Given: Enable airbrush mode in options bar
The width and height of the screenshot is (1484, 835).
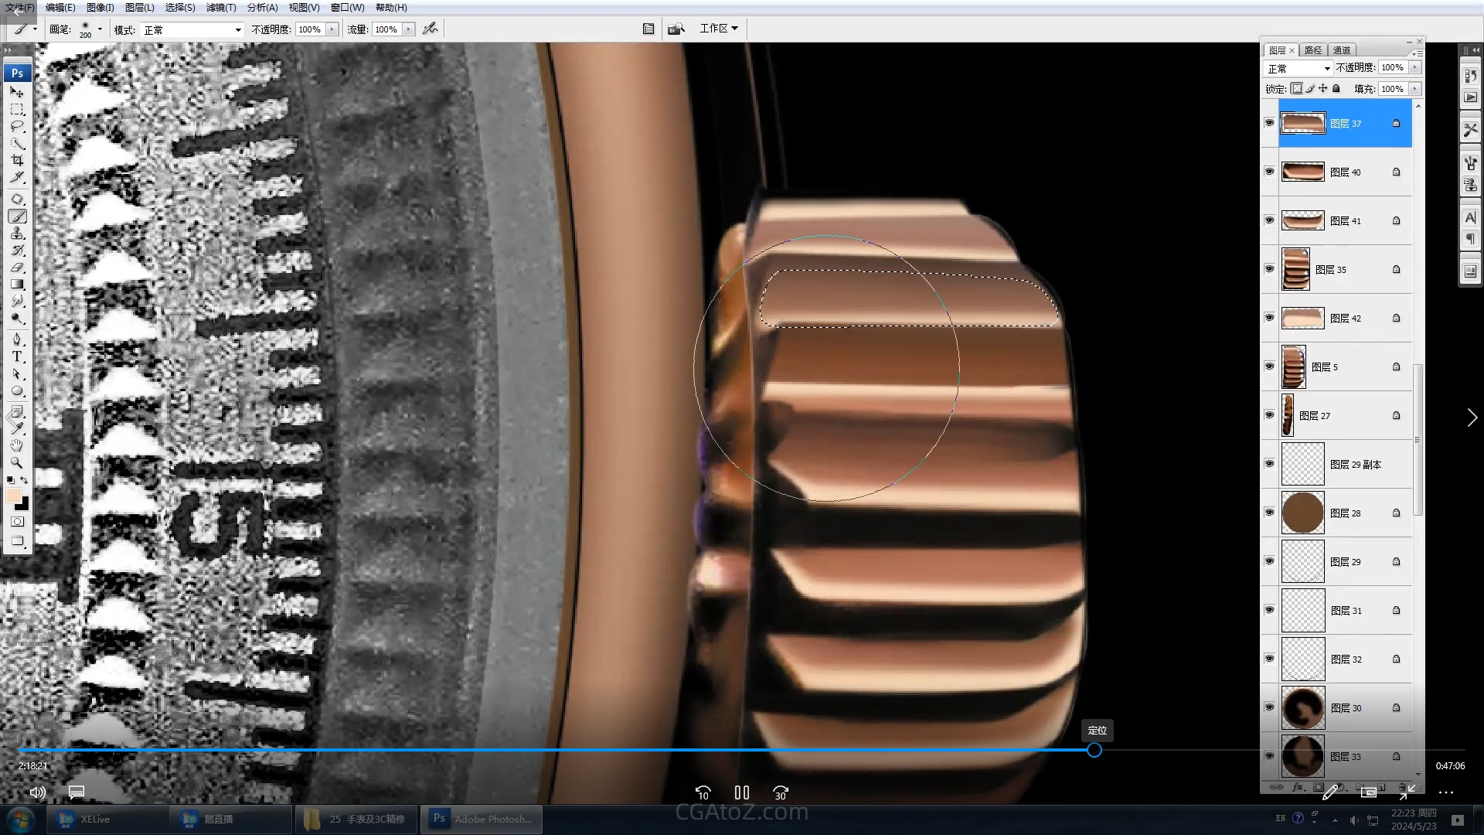Looking at the screenshot, I should click(431, 29).
